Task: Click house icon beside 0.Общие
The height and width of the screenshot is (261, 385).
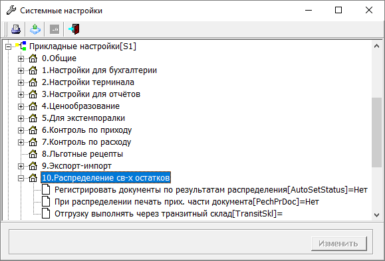Action: (x=33, y=58)
